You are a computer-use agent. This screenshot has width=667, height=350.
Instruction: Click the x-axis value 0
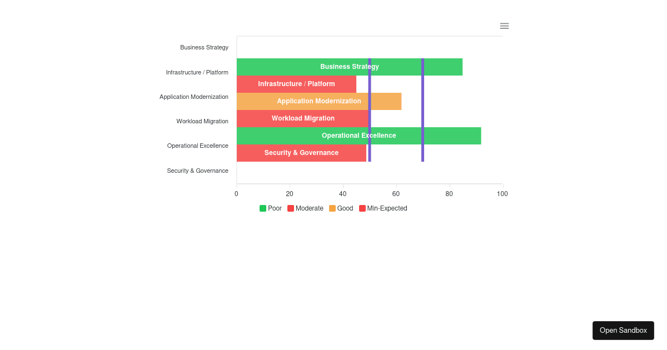pos(236,194)
